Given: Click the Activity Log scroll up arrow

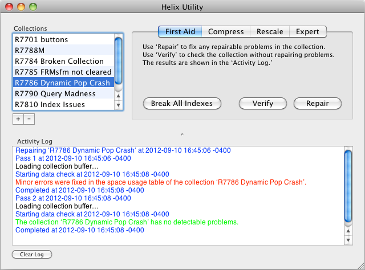Looking at the screenshot, I should 348,232.
